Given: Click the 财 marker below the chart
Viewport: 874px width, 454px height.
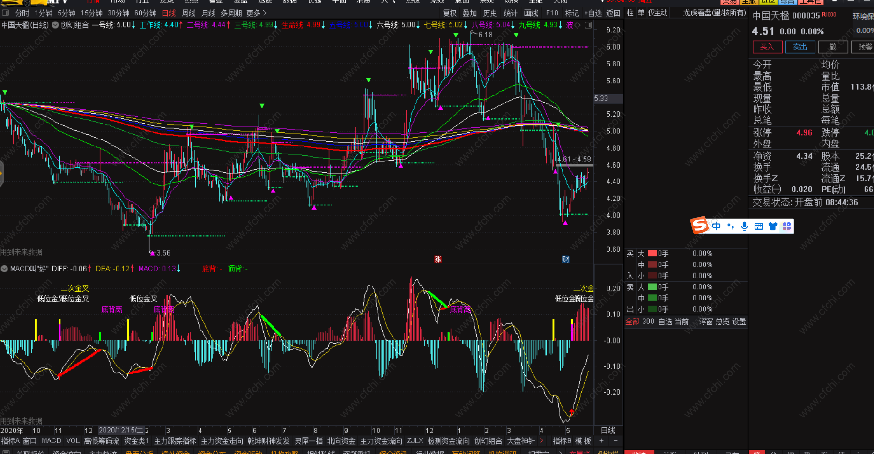Looking at the screenshot, I should click(566, 259).
